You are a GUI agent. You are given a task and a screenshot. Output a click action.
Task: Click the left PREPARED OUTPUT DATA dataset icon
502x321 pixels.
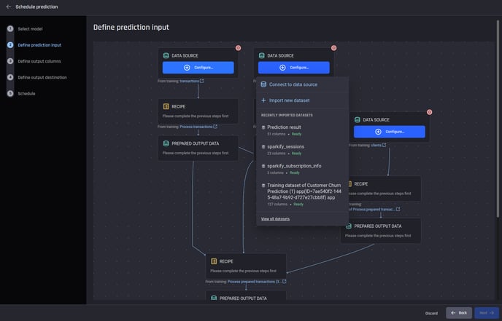(x=166, y=143)
